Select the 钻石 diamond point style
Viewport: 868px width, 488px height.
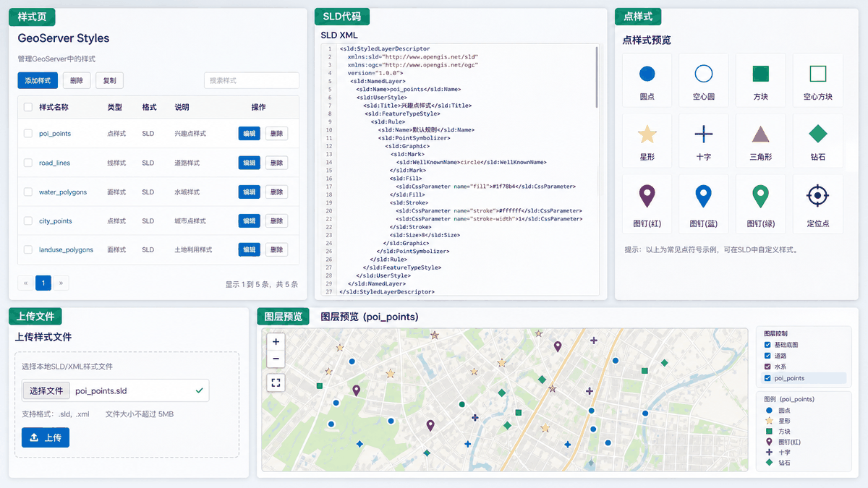(x=817, y=140)
